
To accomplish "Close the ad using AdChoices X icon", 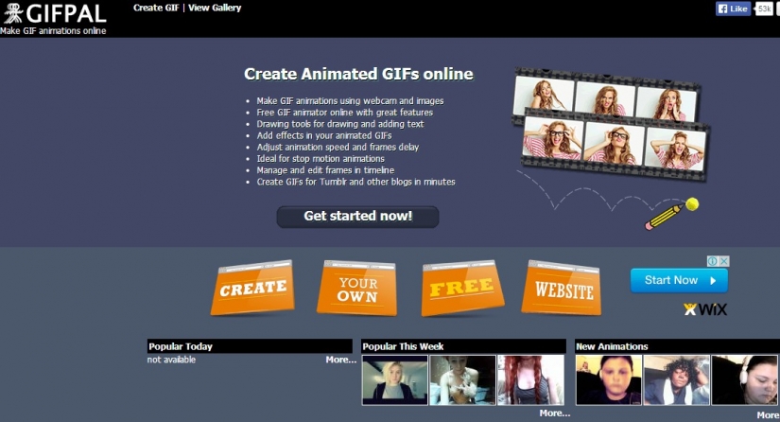I will [724, 261].
